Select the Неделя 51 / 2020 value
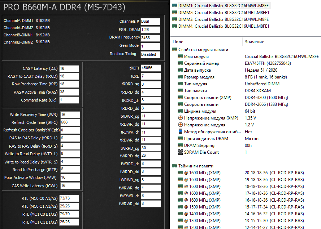Image resolution: width=321 pixels, height=229 pixels. tap(261, 70)
